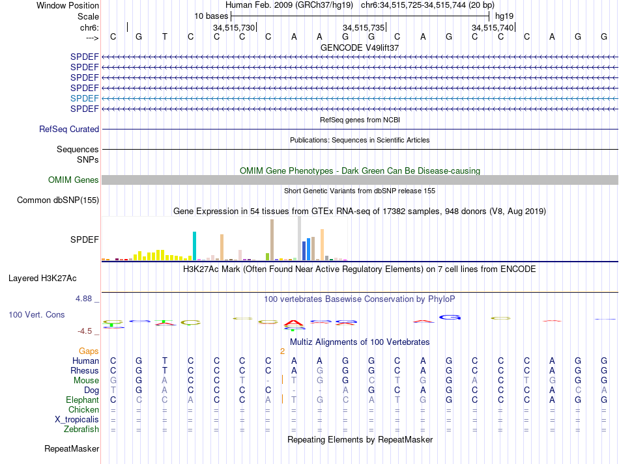Select the Zebrafish alignment row label

[x=81, y=429]
